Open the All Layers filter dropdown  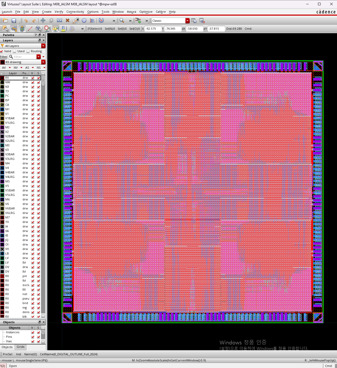click(43, 46)
